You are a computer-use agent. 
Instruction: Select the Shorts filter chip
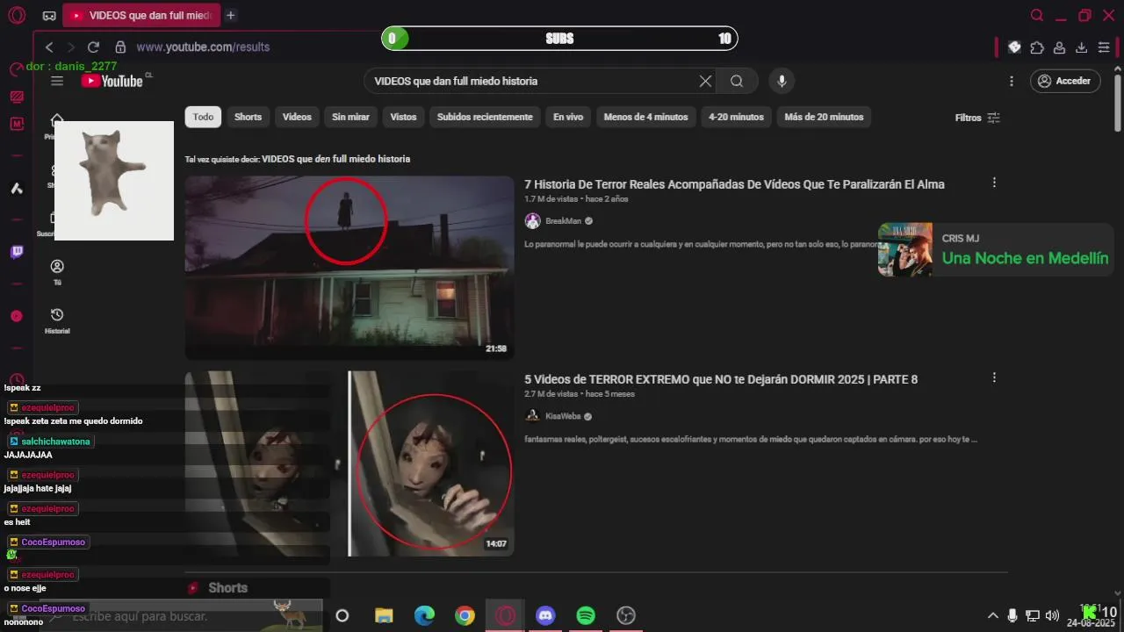pyautogui.click(x=248, y=117)
